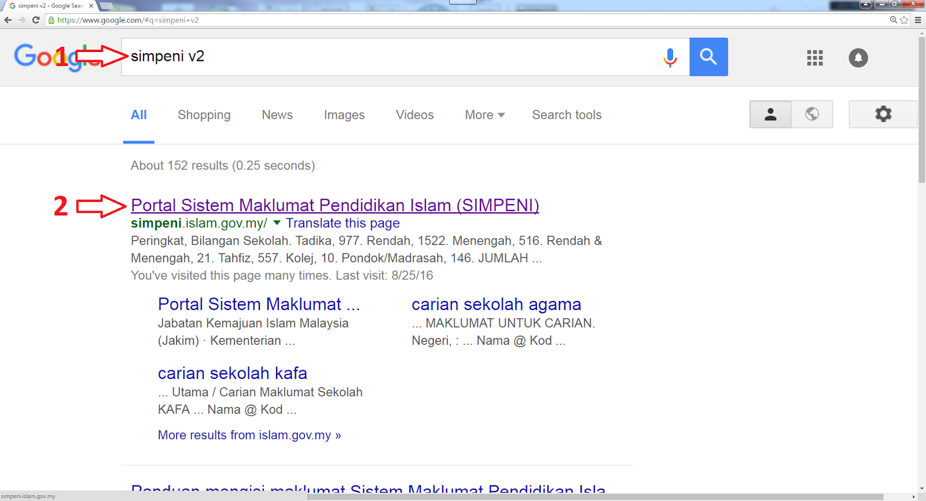926x501 pixels.
Task: Open Portal Sistem Maklumat Pendidikan Islam (SIMPENI) result
Action: click(335, 205)
